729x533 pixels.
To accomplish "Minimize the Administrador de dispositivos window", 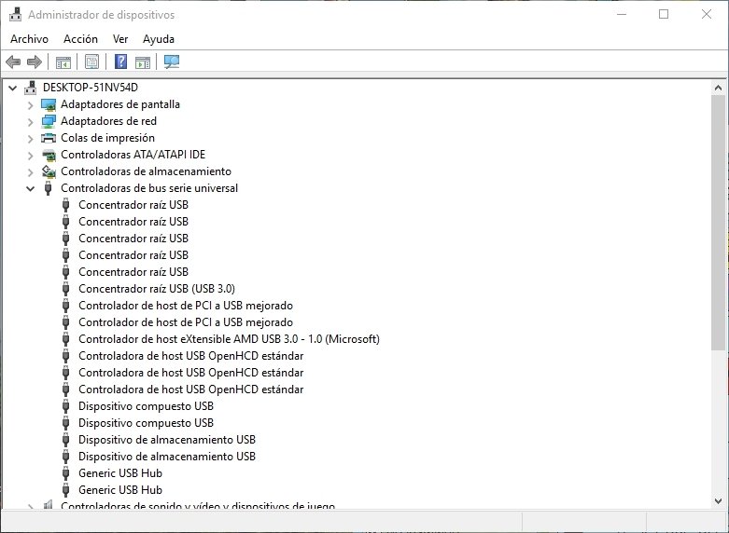I will pyautogui.click(x=622, y=14).
